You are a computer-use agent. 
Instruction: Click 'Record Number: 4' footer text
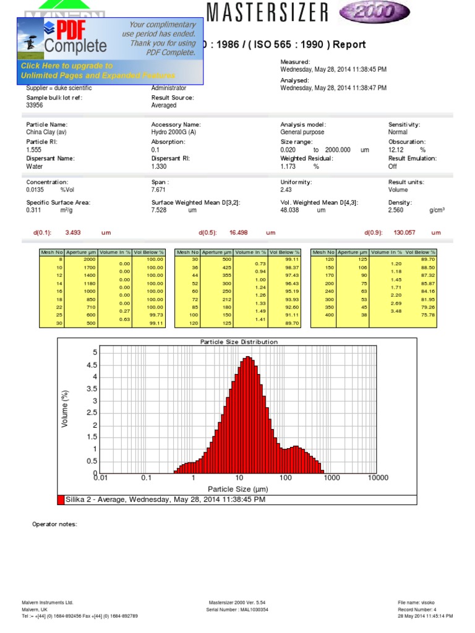tap(417, 610)
